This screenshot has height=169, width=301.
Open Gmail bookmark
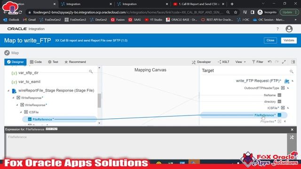tap(29, 20)
